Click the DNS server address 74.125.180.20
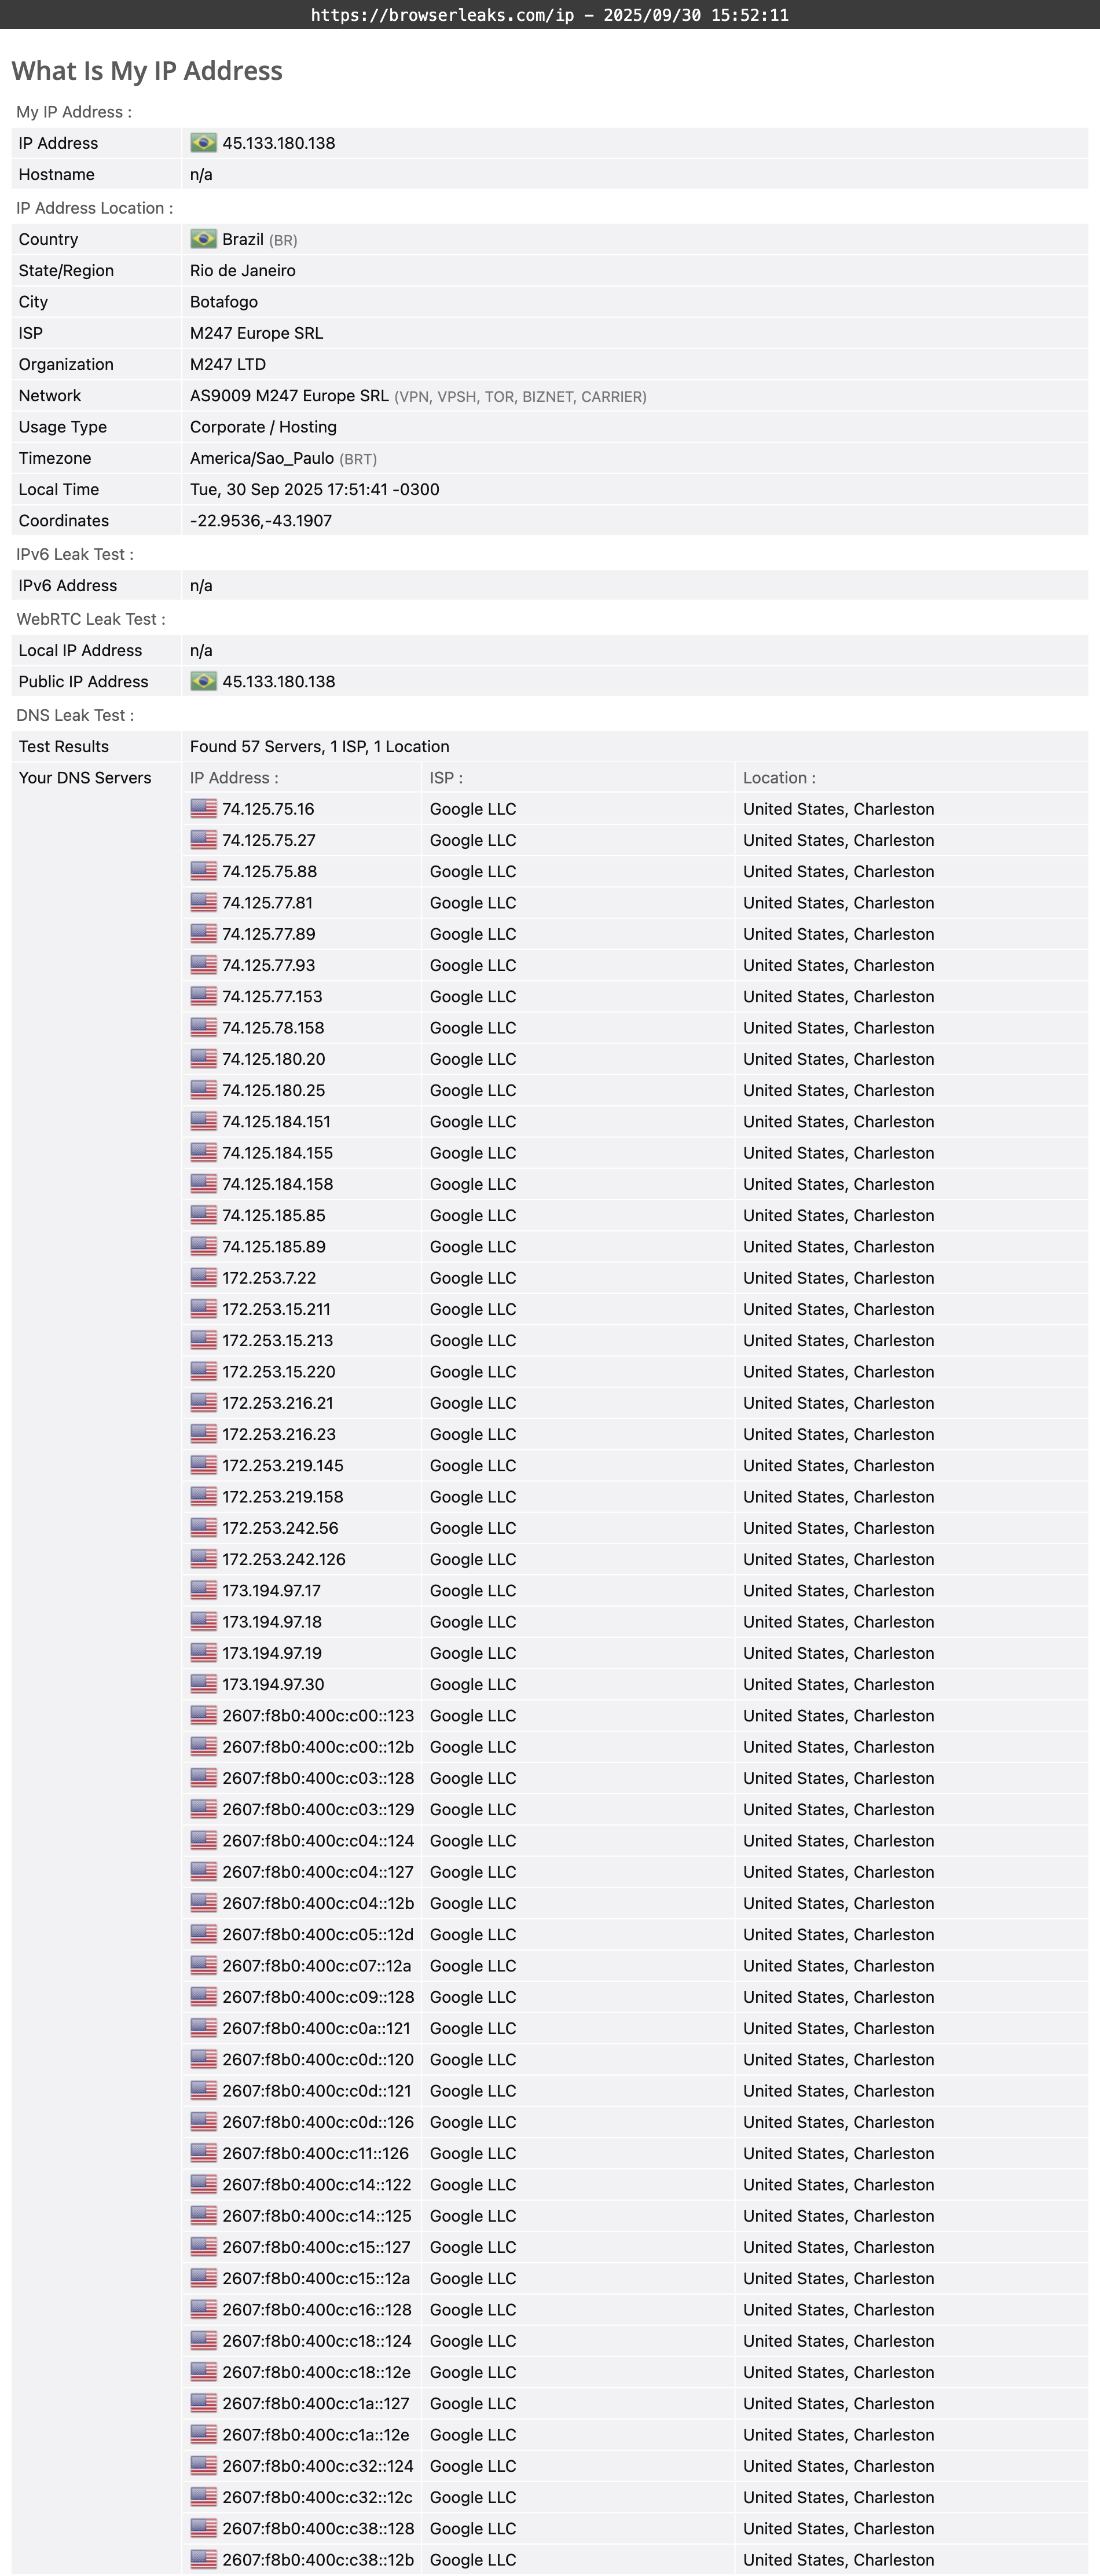 (273, 1059)
